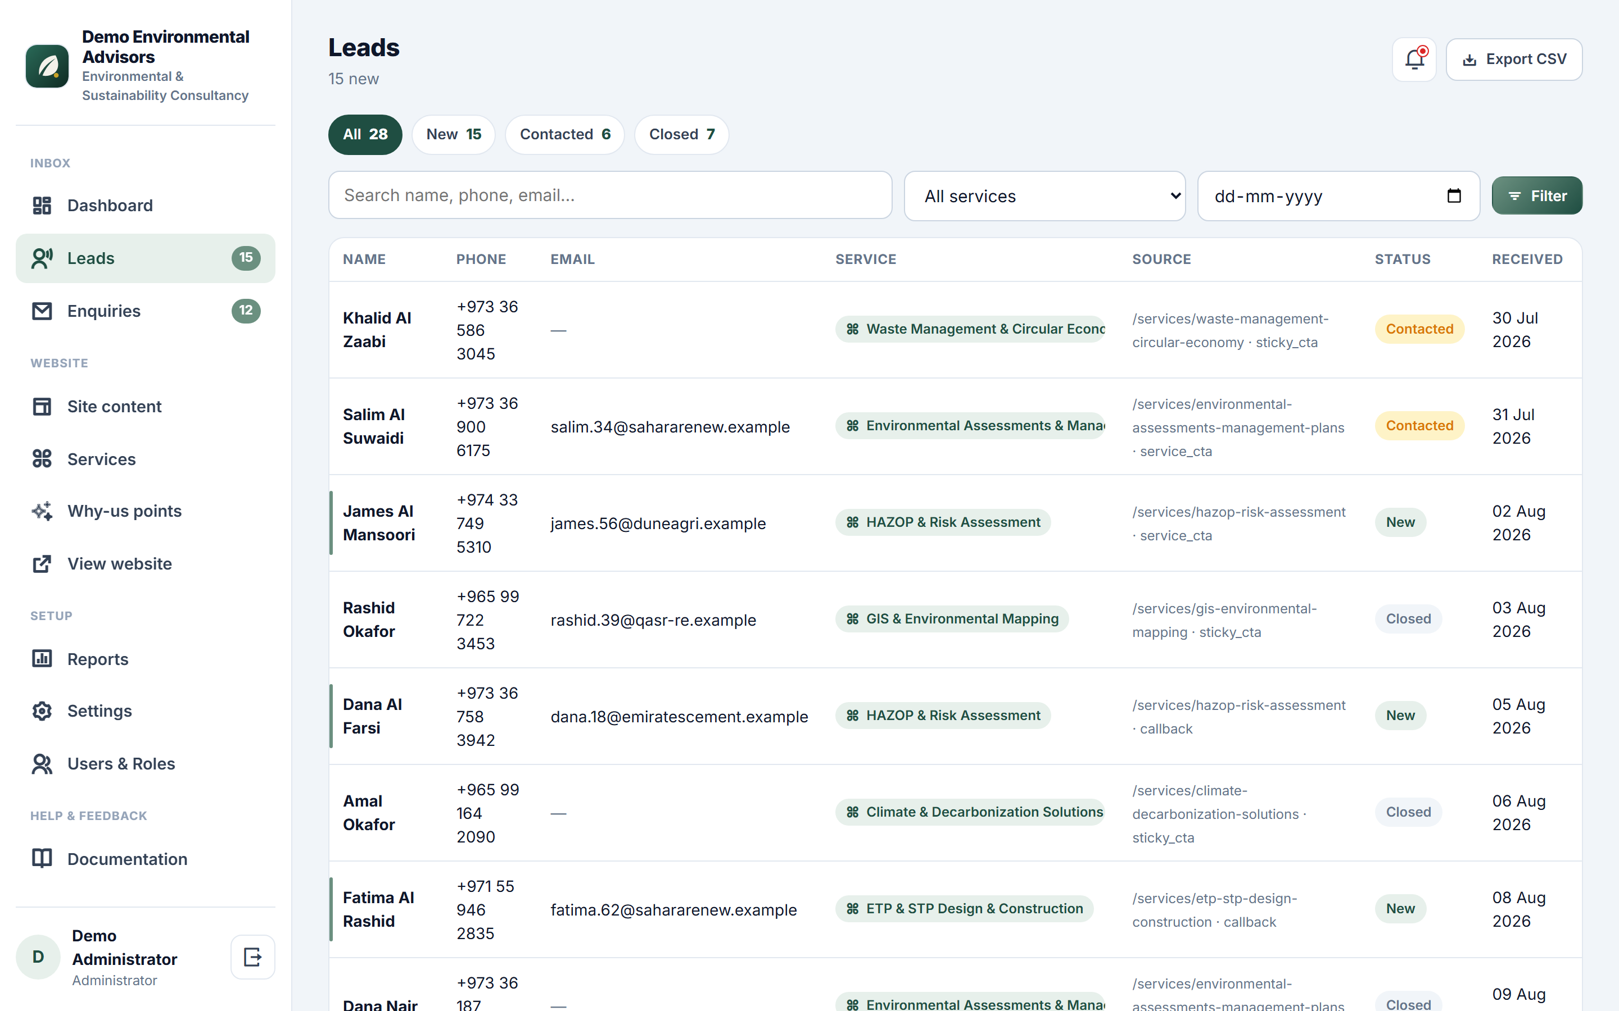1619x1011 pixels.
Task: Click the STATUS column header
Action: 1402,259
